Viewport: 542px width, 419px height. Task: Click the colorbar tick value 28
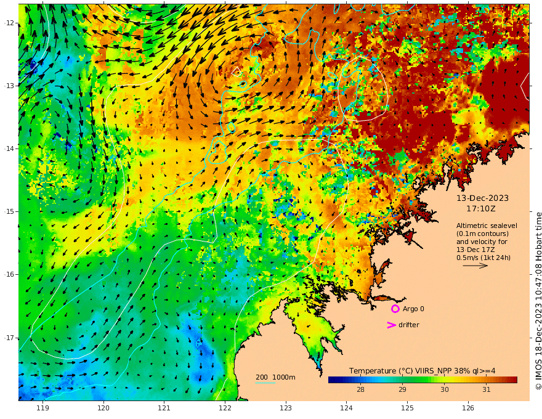360,389
